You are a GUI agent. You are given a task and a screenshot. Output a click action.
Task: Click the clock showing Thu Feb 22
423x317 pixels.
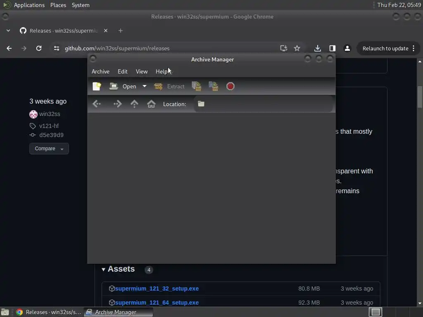399,5
